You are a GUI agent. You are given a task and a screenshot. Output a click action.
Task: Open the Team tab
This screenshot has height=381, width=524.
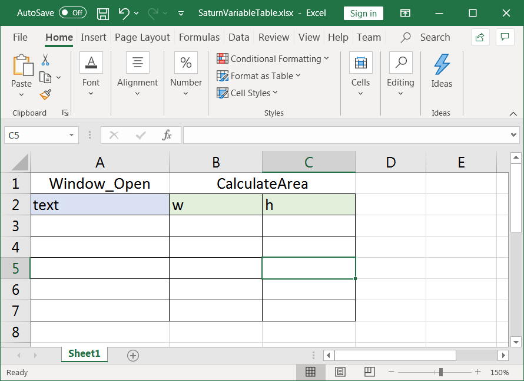pos(369,37)
